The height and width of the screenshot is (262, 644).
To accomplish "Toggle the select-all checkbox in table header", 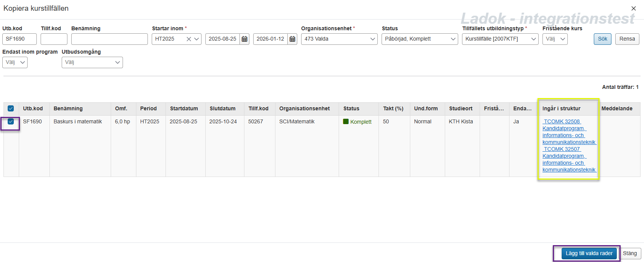I will 11,108.
